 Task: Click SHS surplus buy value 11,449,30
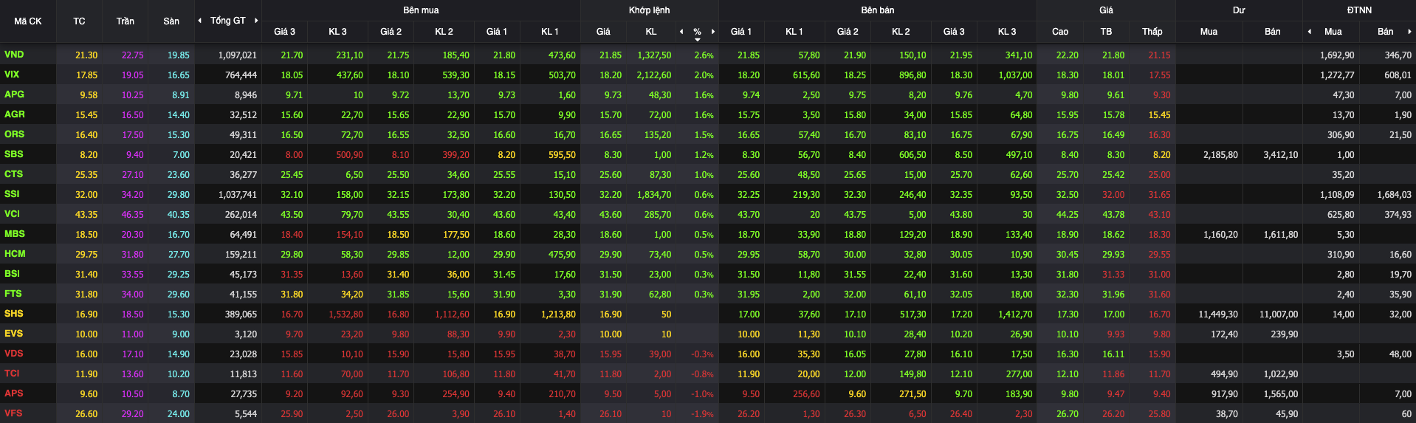[1218, 314]
